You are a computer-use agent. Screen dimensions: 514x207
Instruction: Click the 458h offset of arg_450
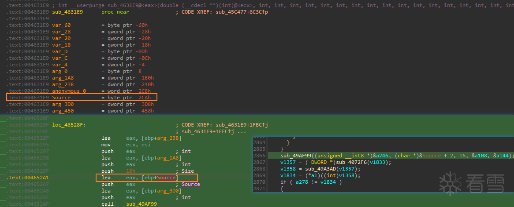click(147, 111)
